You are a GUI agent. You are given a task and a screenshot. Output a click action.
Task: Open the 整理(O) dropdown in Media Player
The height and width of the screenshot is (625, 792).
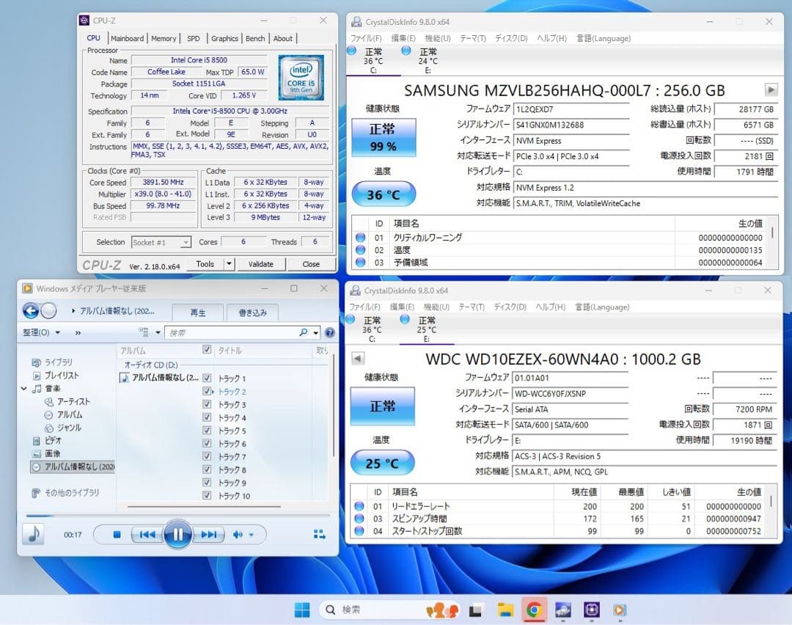coord(41,332)
